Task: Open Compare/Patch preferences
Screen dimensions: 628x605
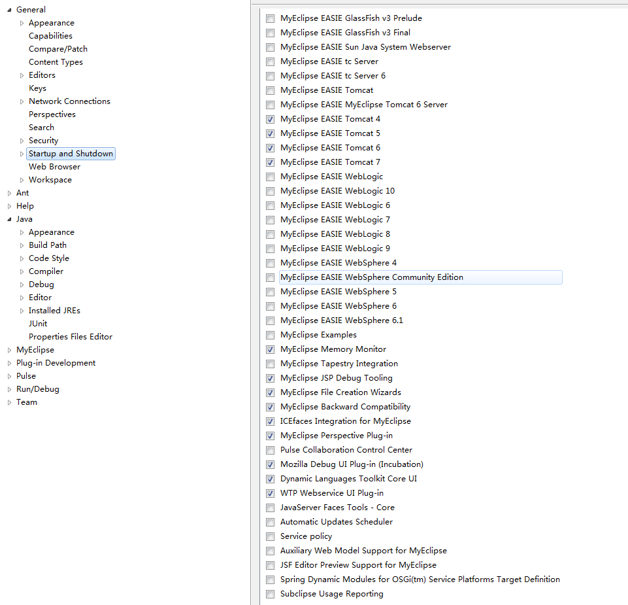Action: click(x=58, y=49)
